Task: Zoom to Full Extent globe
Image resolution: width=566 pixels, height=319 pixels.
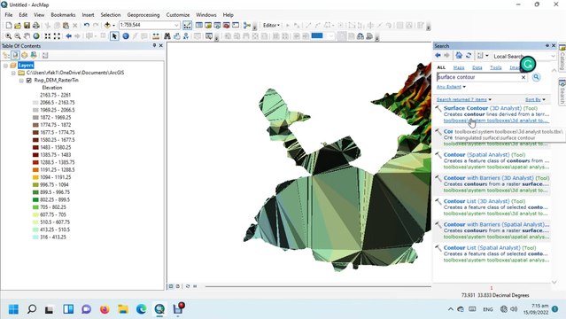Action: pos(36,36)
